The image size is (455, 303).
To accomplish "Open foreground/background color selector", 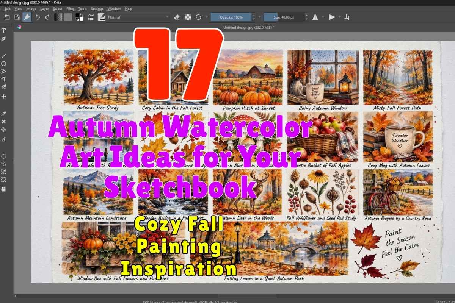I will 80,17.
